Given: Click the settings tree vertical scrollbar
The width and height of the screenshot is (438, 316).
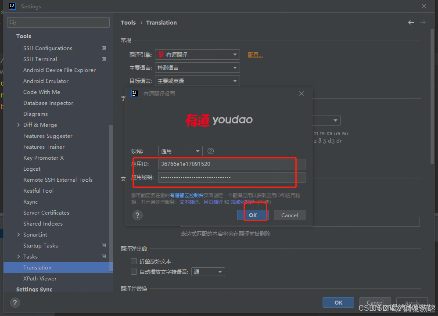Looking at the screenshot, I should [111, 198].
